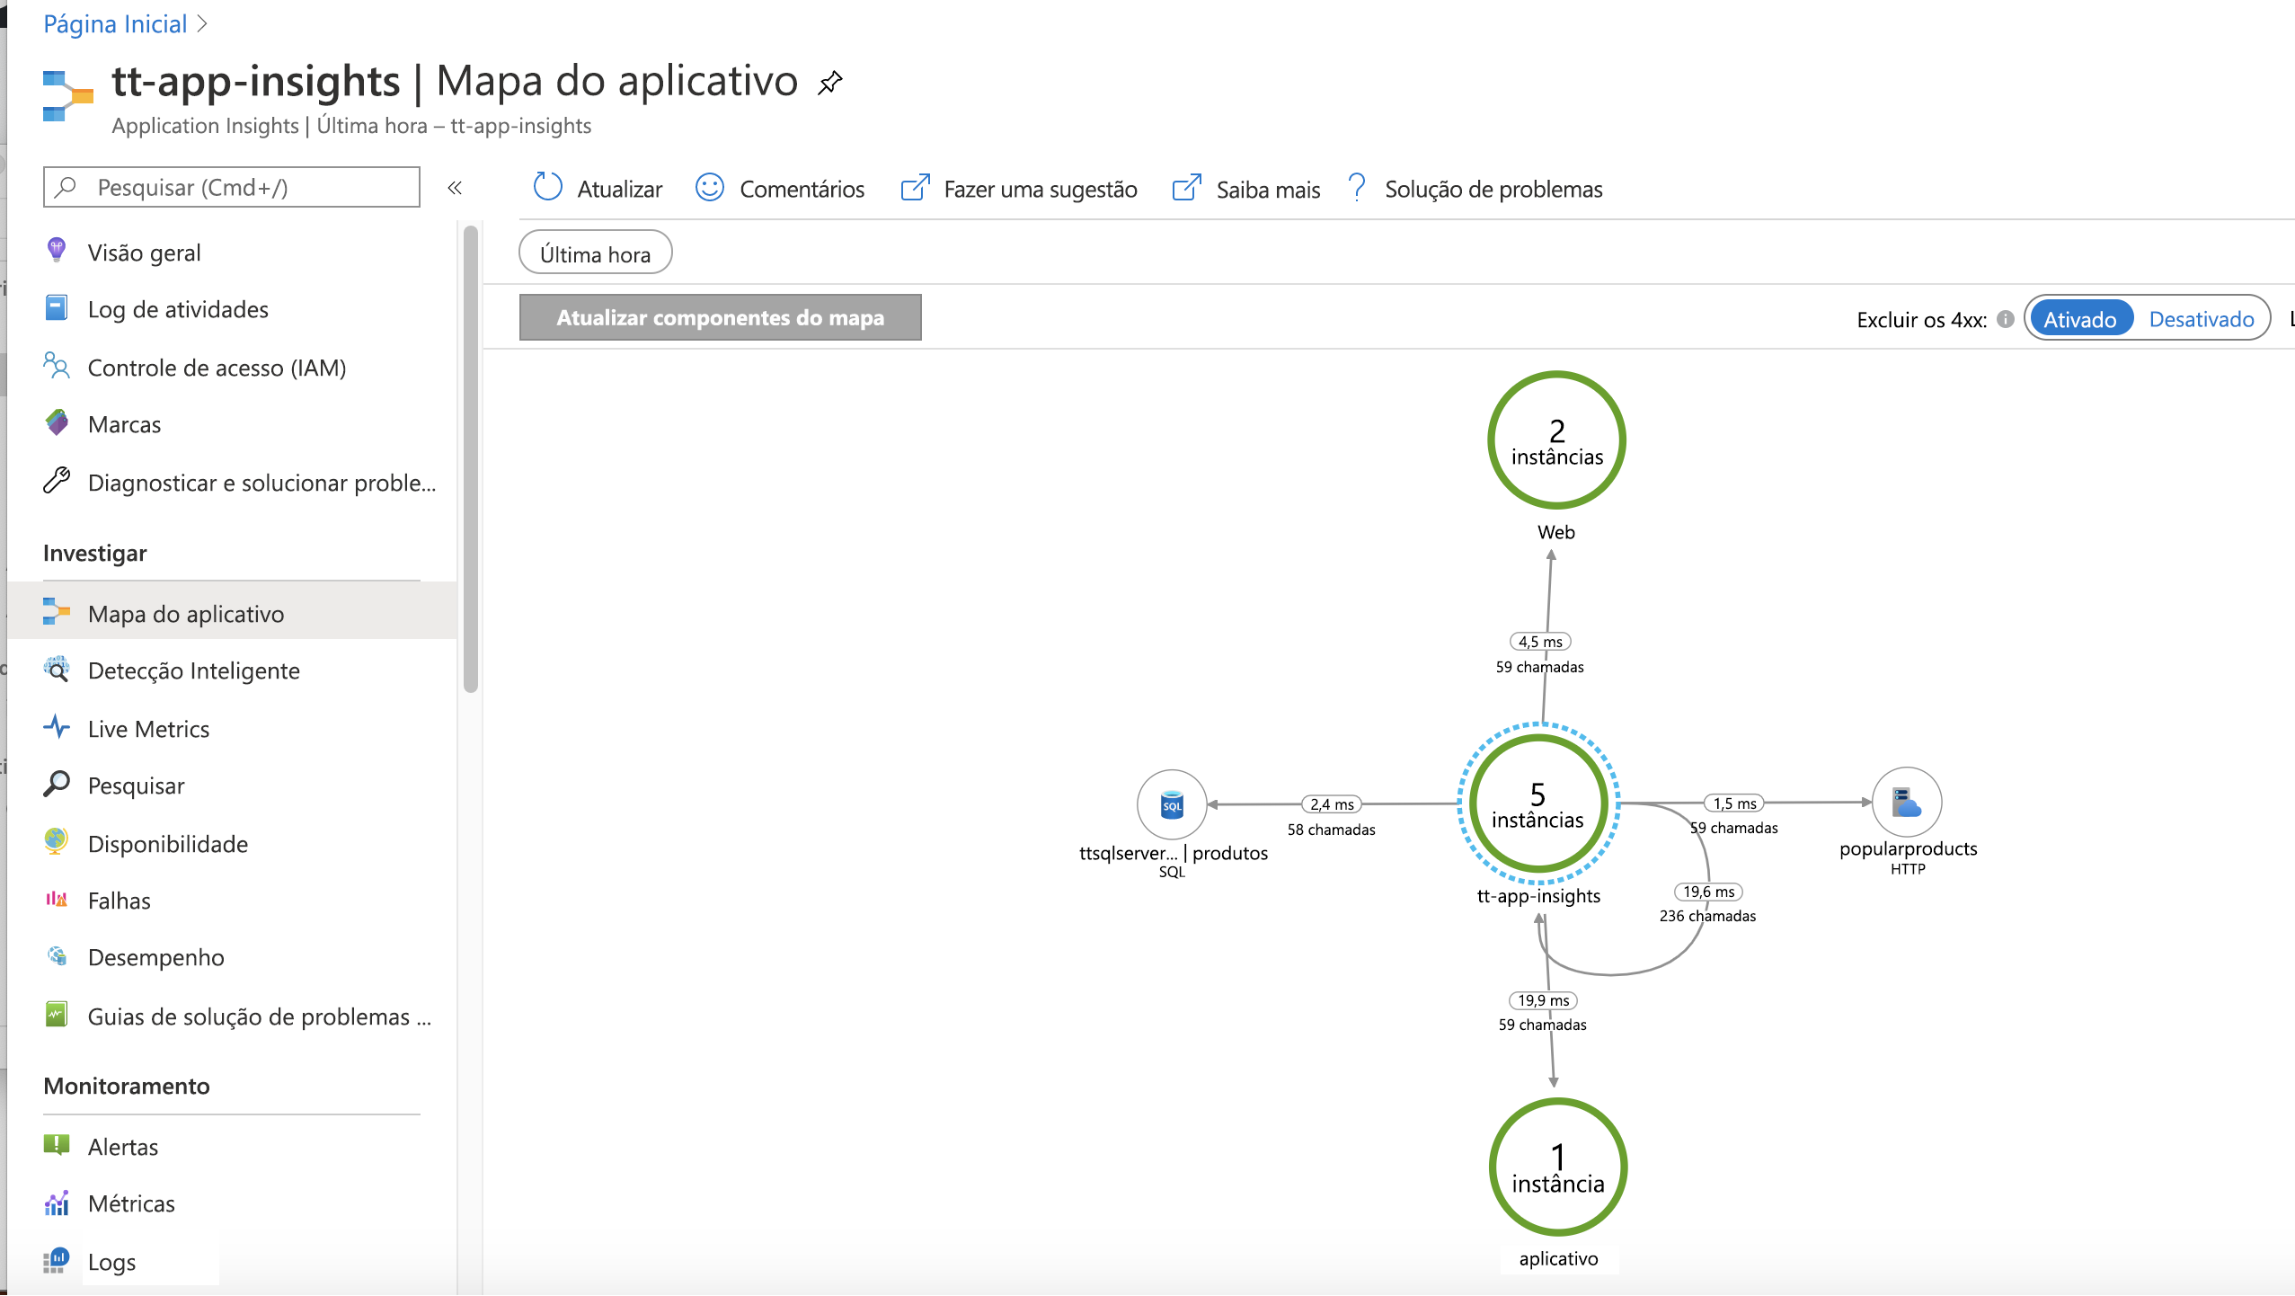Click the Log de atividades icon
The width and height of the screenshot is (2295, 1296).
click(x=56, y=308)
